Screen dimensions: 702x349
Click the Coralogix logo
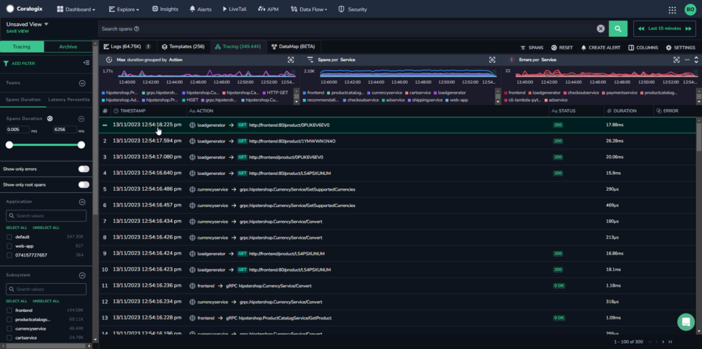click(x=23, y=9)
